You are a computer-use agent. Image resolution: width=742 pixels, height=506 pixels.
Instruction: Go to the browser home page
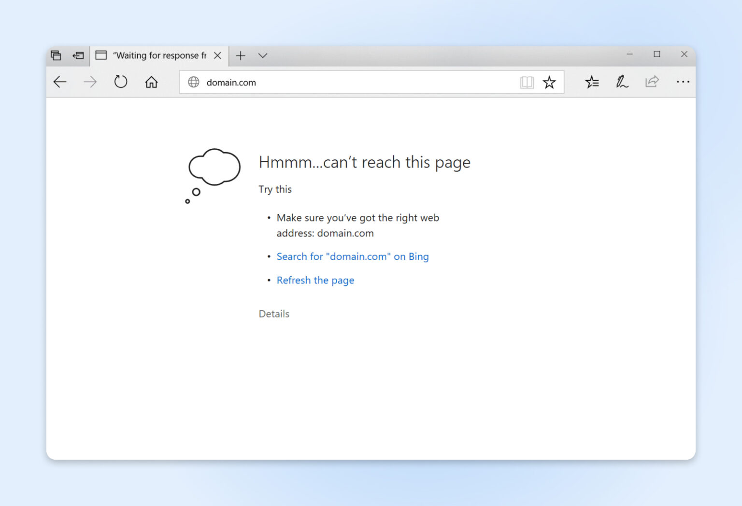point(151,82)
